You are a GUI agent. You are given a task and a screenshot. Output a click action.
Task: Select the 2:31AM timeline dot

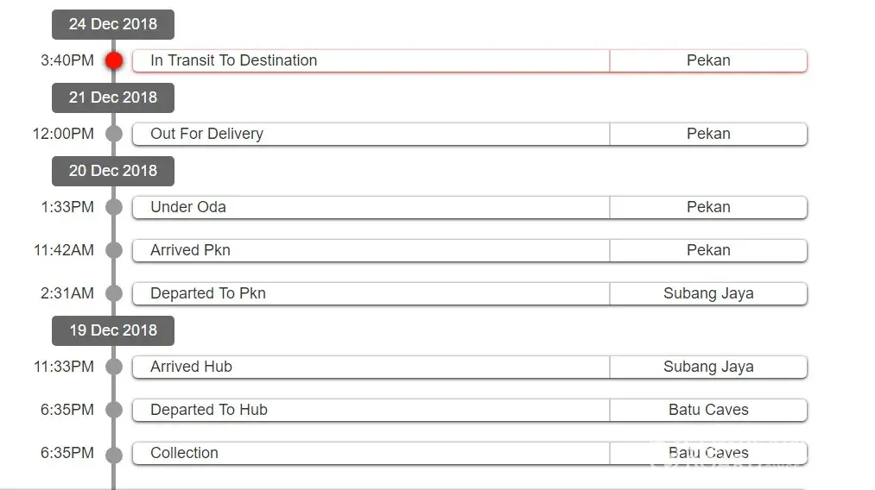click(114, 293)
